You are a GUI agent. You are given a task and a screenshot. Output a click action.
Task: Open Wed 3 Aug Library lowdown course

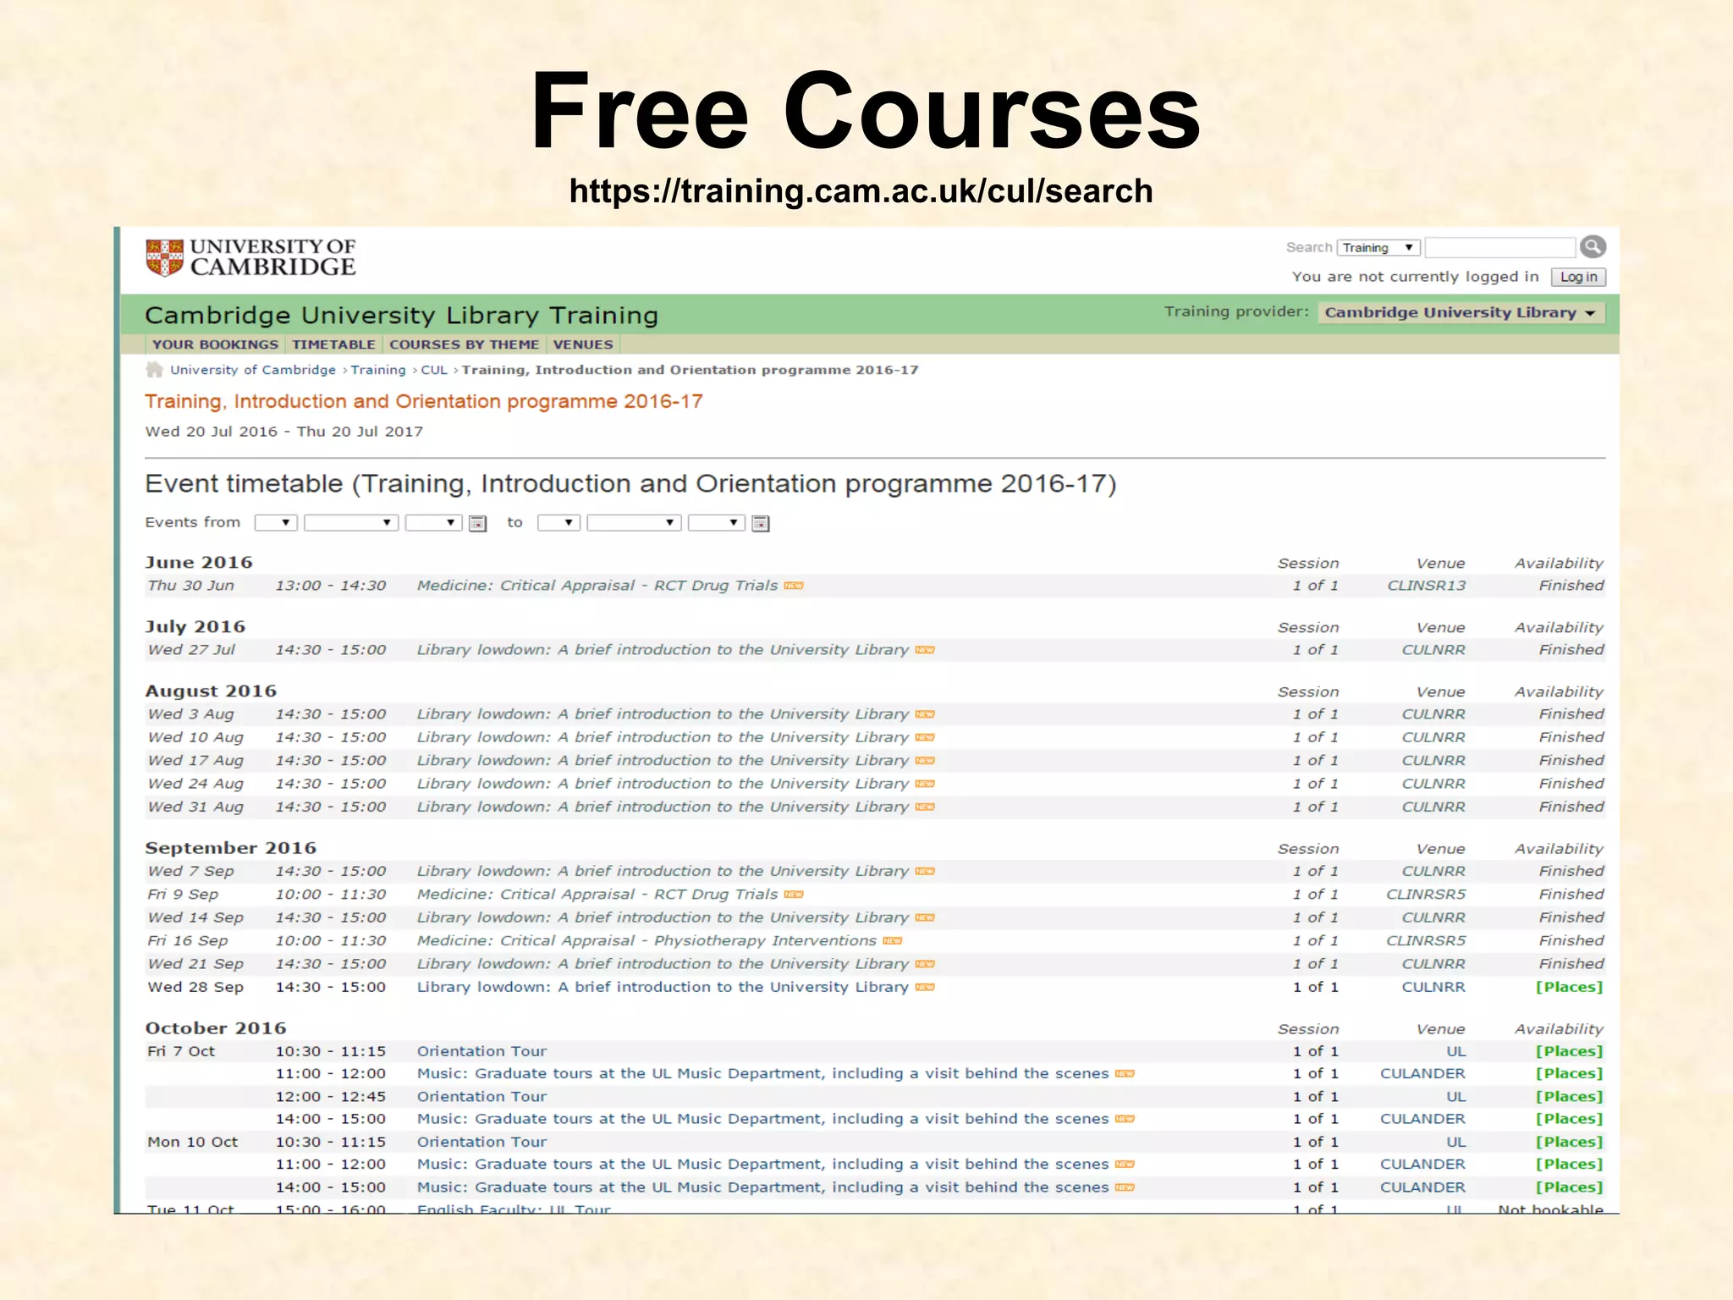click(x=663, y=714)
